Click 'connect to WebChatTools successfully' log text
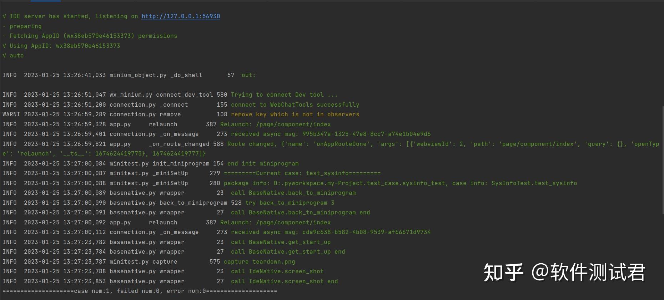The width and height of the screenshot is (664, 300). coord(295,105)
